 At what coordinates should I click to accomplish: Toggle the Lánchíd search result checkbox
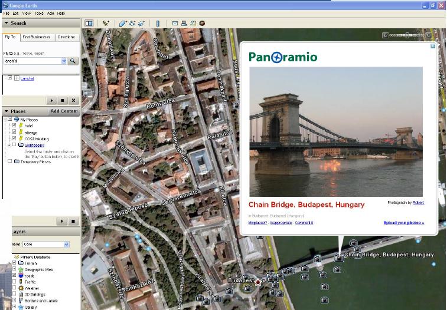pyautogui.click(x=10, y=78)
